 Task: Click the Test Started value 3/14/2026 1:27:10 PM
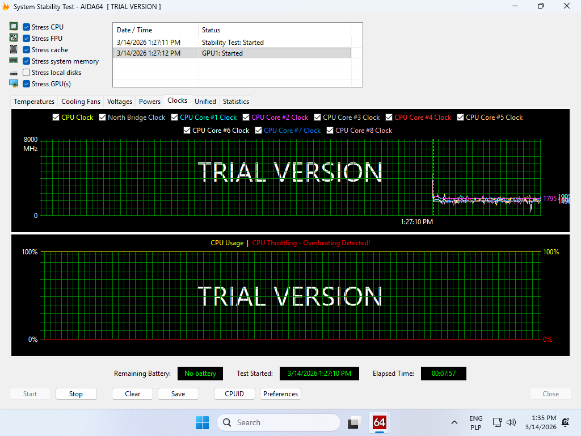319,374
